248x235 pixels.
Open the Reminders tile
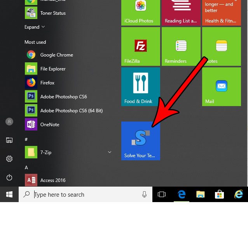tap(181, 46)
